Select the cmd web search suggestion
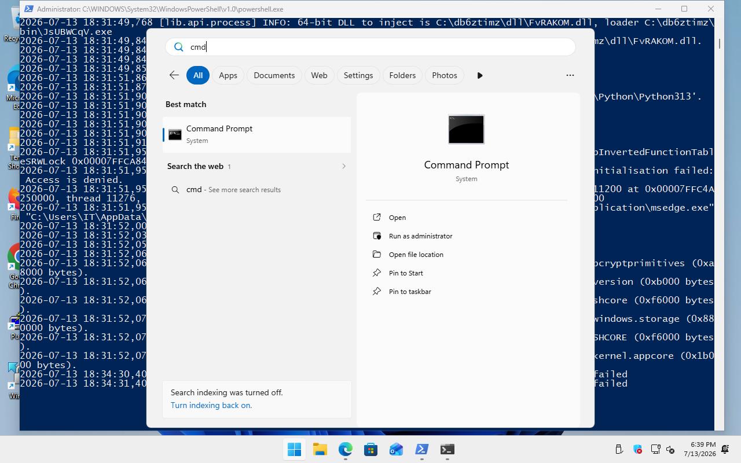 (x=256, y=190)
